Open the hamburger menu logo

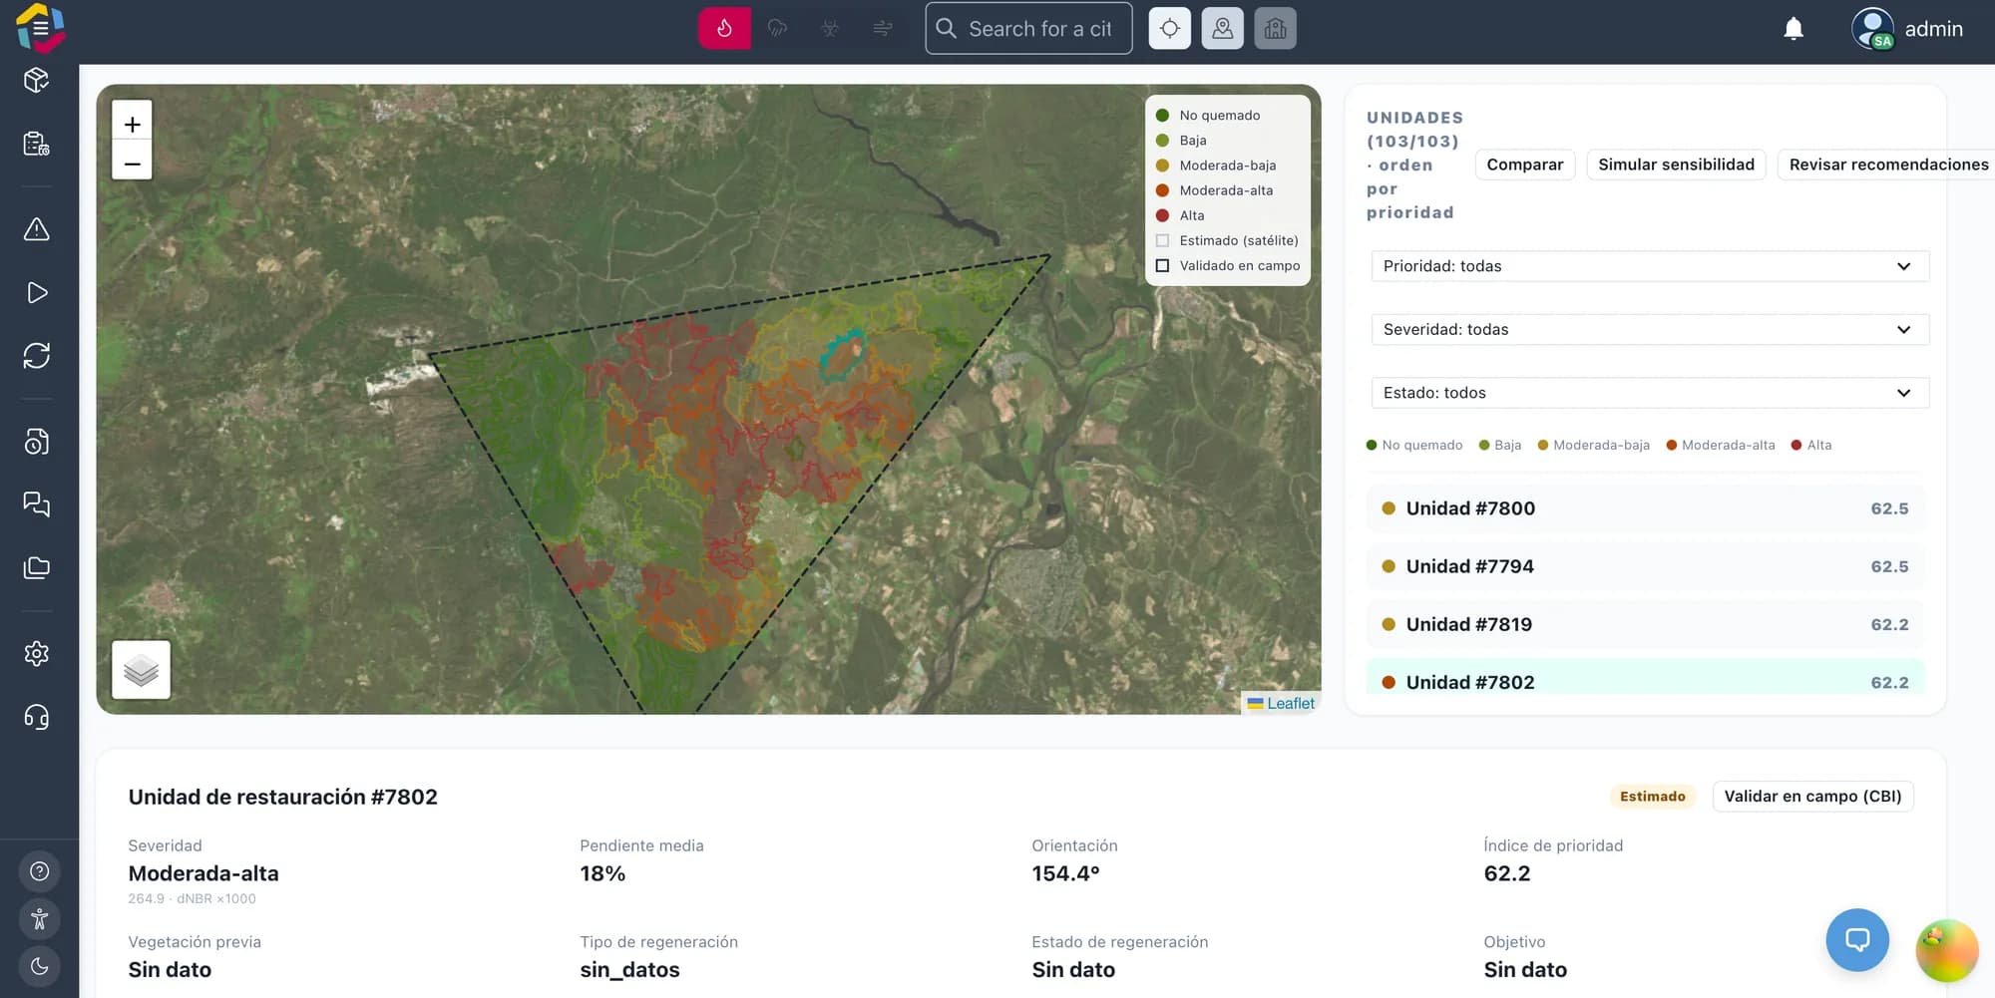[41, 27]
